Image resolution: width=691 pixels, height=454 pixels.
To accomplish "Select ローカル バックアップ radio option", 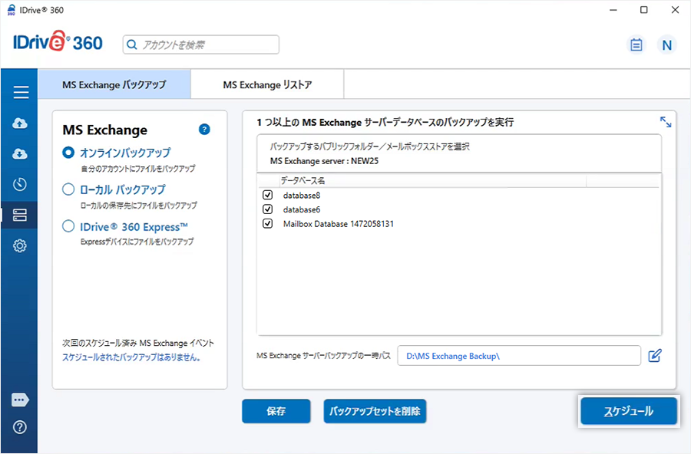I will (68, 189).
